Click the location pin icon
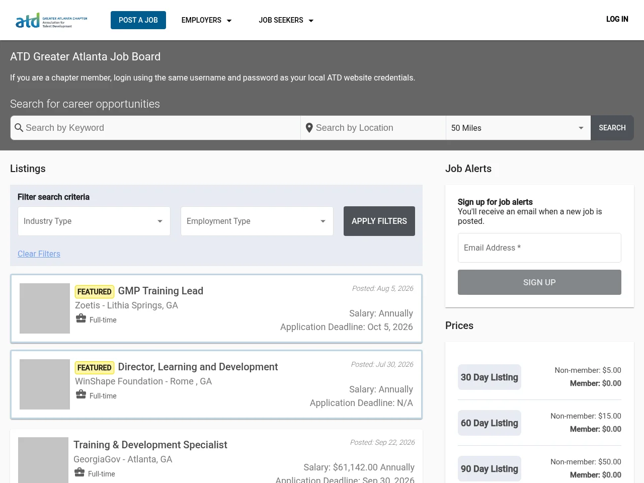This screenshot has width=644, height=483. pyautogui.click(x=309, y=128)
